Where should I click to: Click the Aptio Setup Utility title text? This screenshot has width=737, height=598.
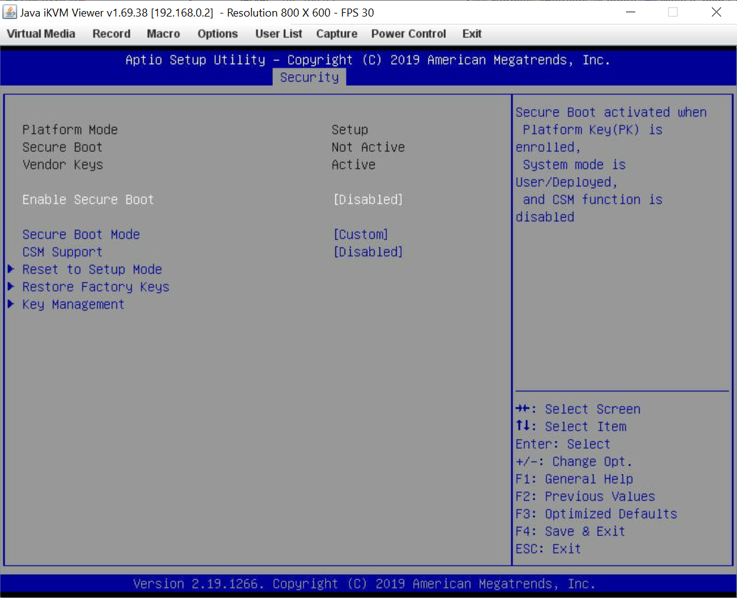coord(368,60)
